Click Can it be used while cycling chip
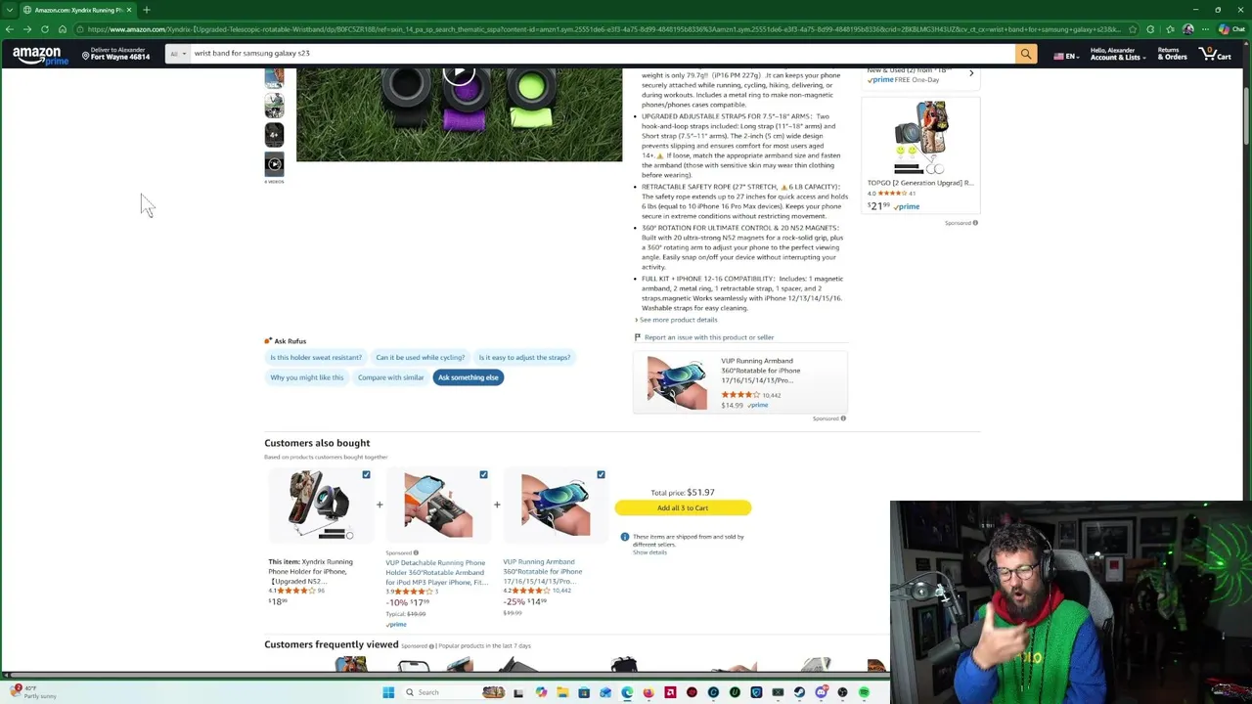Image resolution: width=1252 pixels, height=704 pixels. (x=420, y=357)
